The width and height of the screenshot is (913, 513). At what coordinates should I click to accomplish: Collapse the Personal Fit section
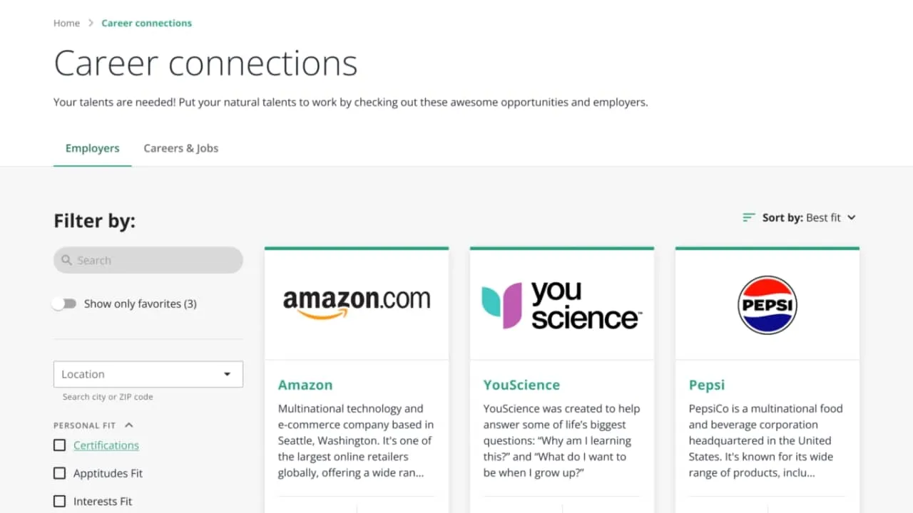click(128, 425)
